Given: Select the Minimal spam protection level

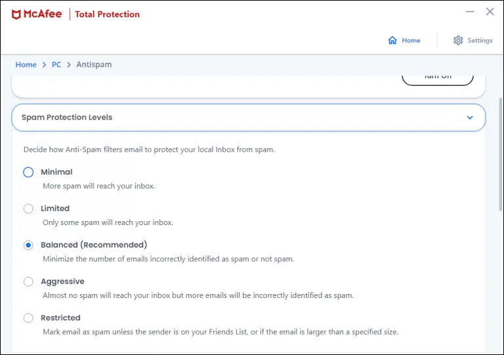Looking at the screenshot, I should (28, 172).
